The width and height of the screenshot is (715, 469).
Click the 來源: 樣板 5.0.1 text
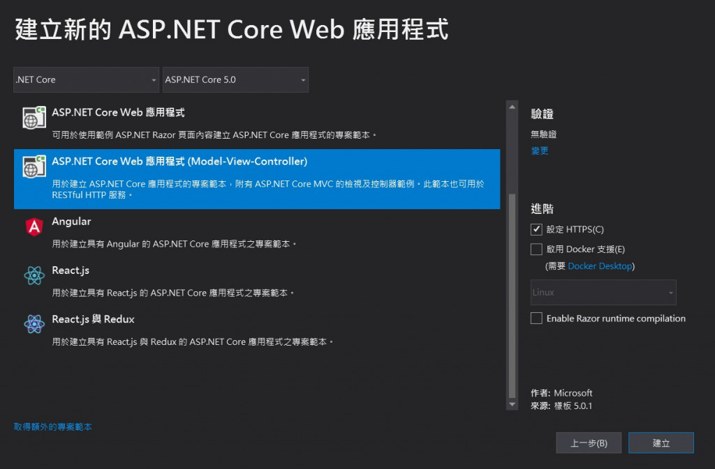click(x=561, y=406)
